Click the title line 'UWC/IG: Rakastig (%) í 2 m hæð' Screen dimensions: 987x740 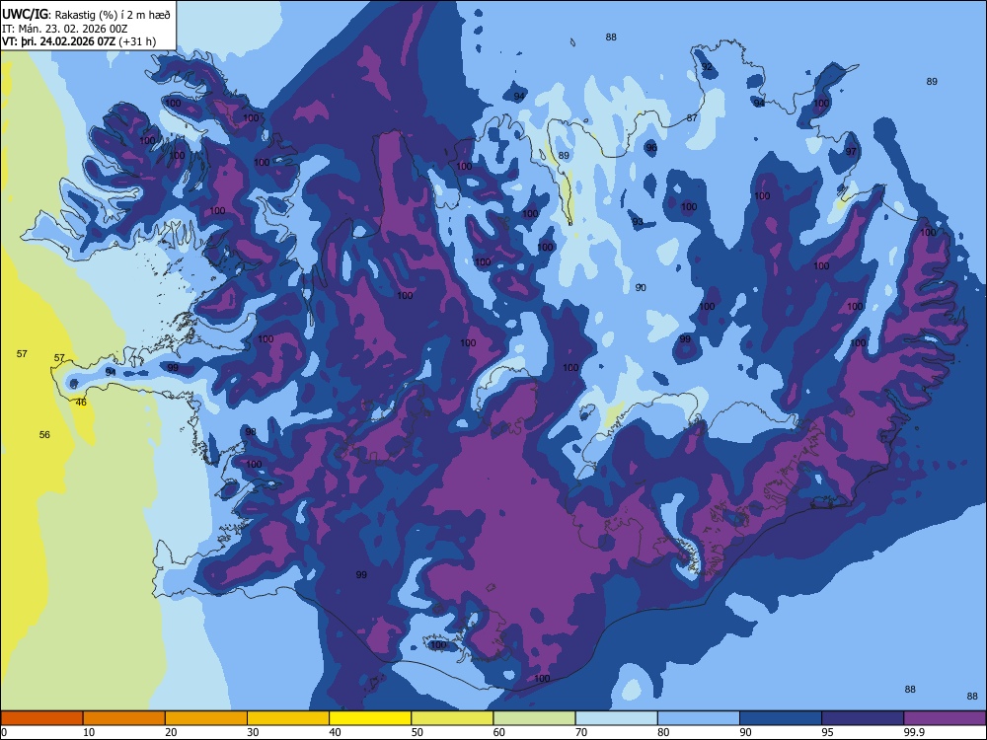[86, 15]
